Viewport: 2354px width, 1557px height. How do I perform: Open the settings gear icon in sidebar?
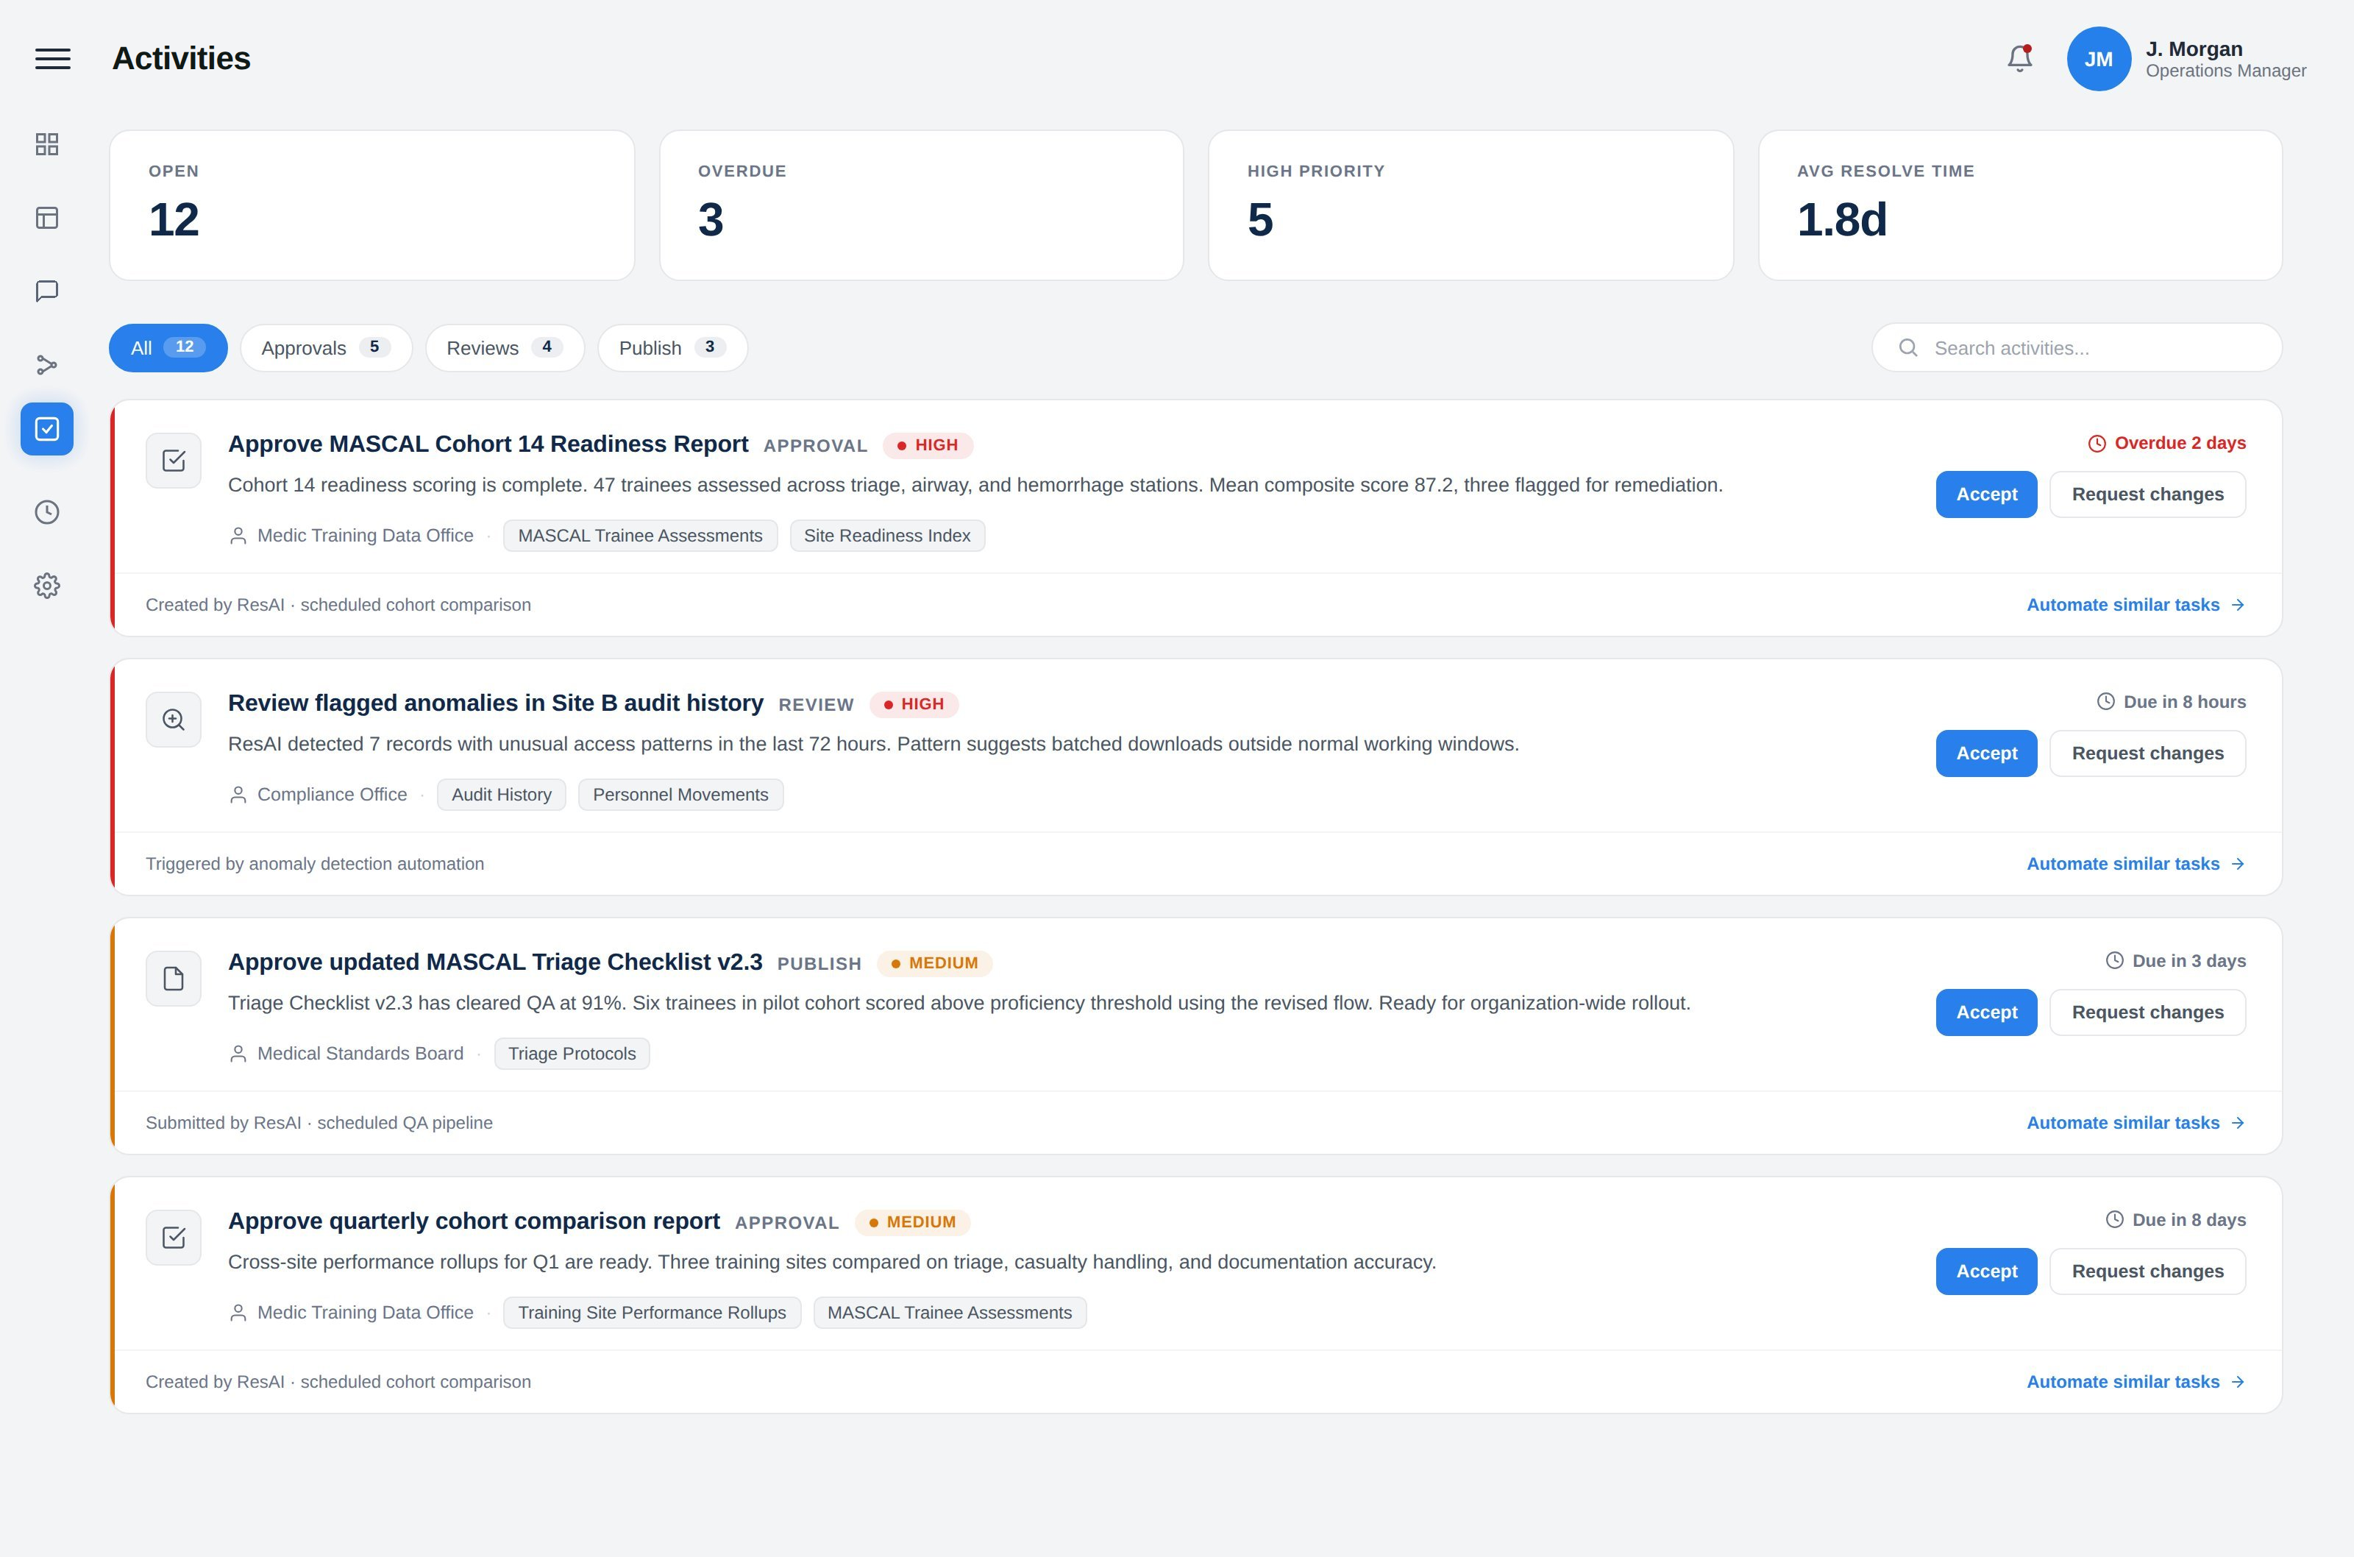(x=46, y=585)
